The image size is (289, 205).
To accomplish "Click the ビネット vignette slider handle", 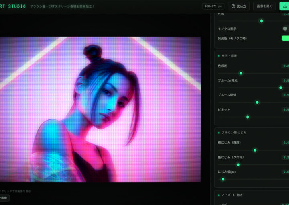I will coord(248,117).
